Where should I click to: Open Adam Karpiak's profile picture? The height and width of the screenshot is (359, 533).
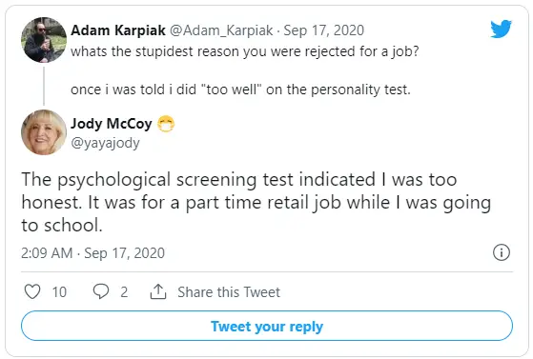pos(44,40)
